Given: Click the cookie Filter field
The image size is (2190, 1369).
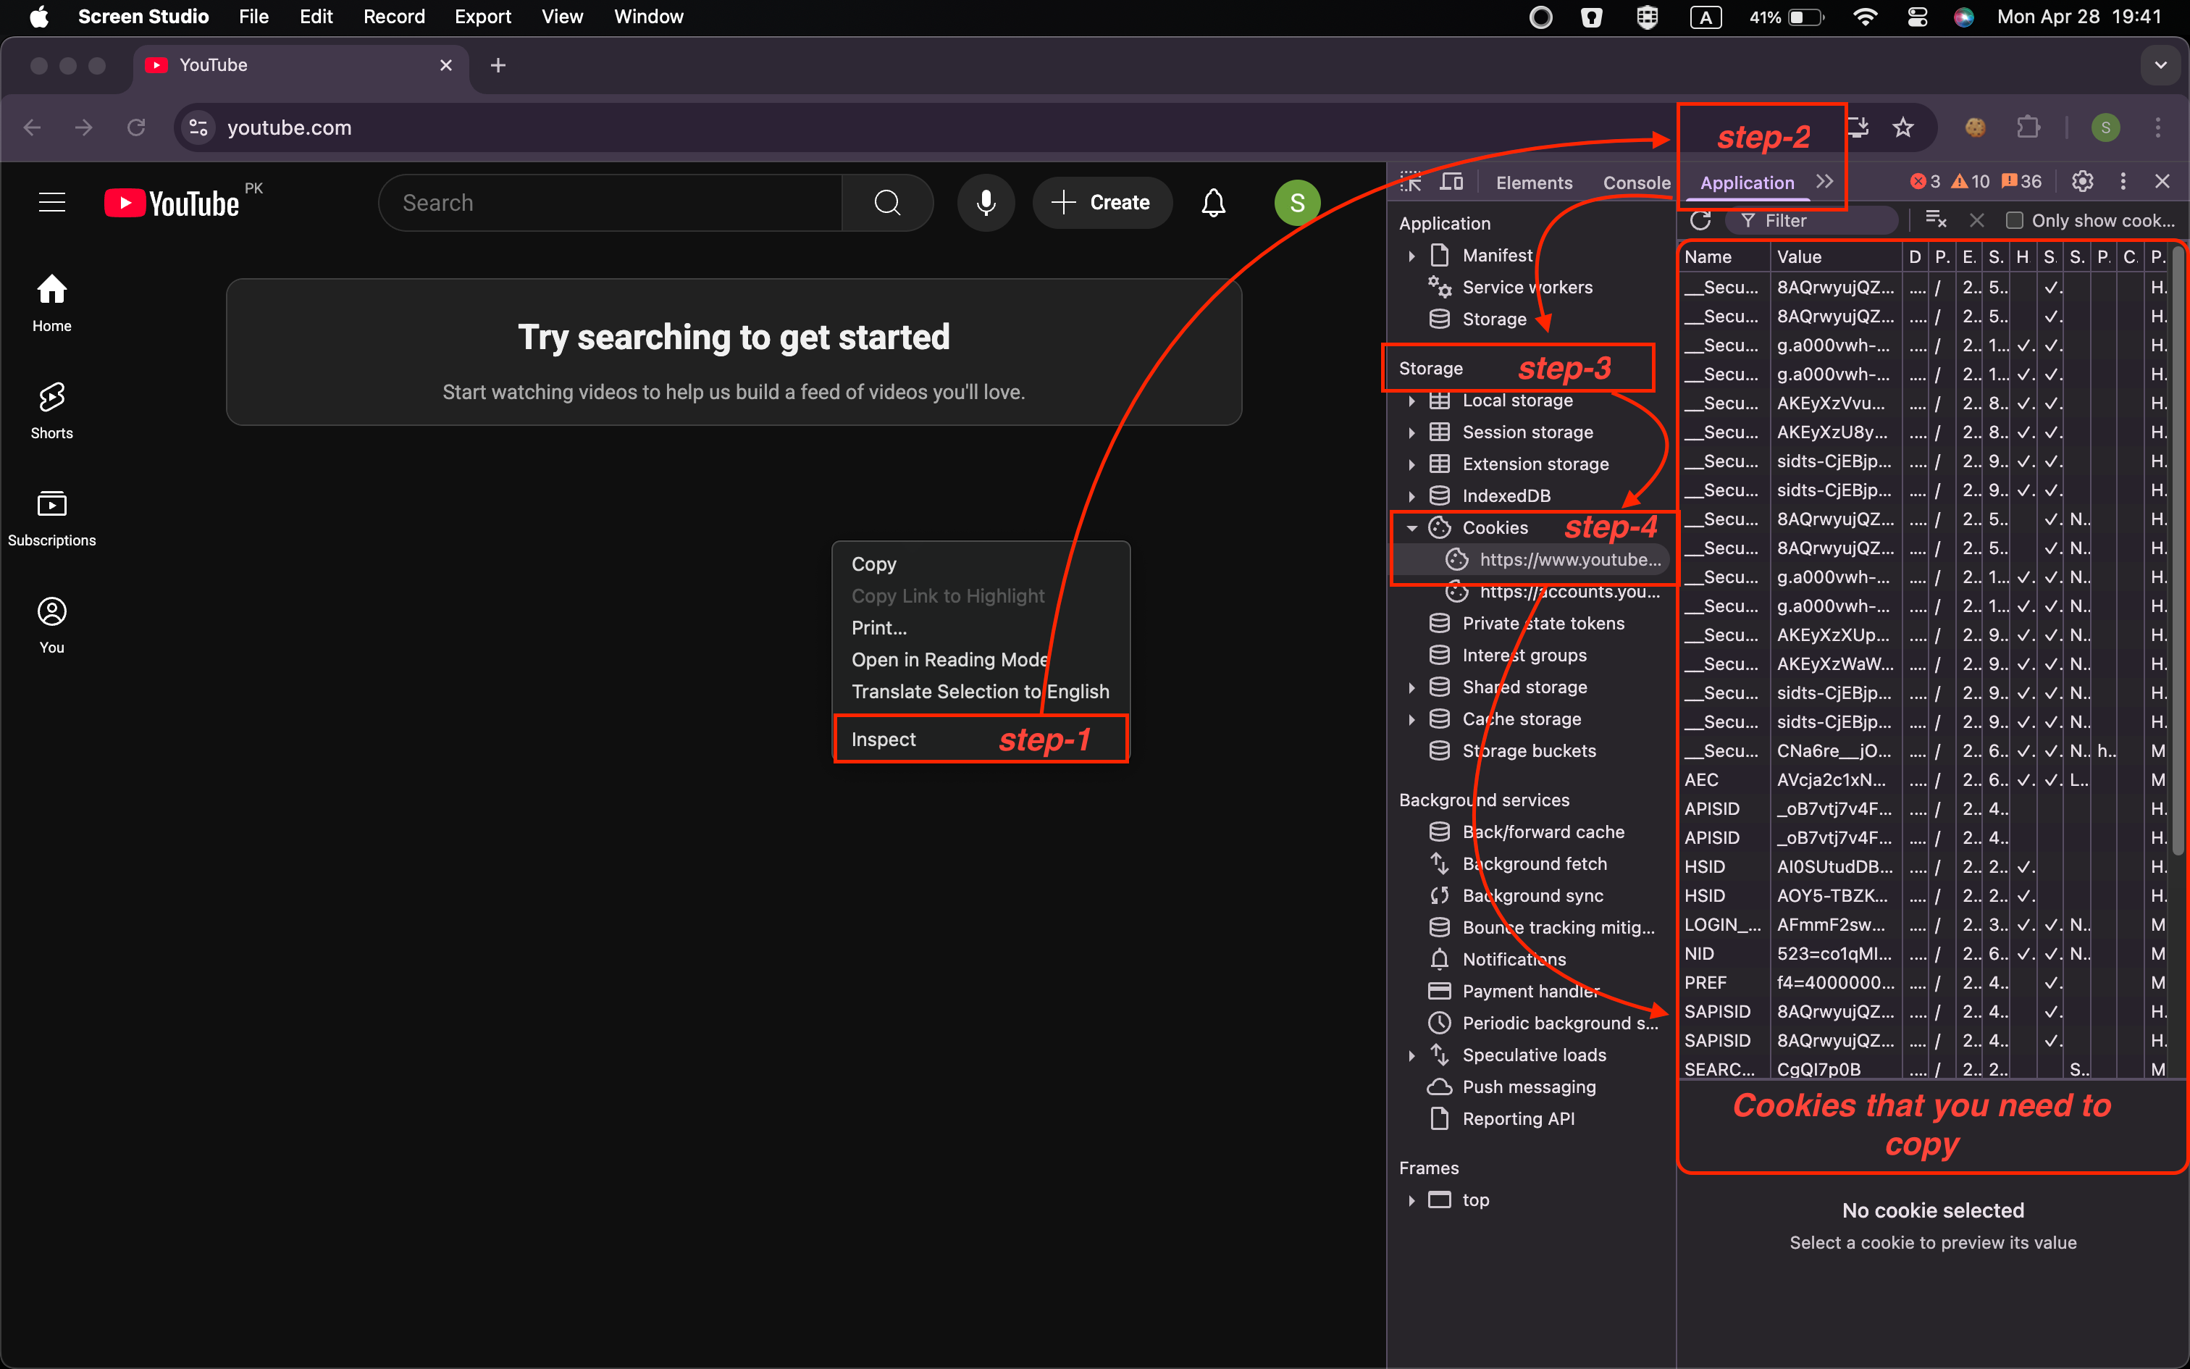Looking at the screenshot, I should click(x=1813, y=220).
